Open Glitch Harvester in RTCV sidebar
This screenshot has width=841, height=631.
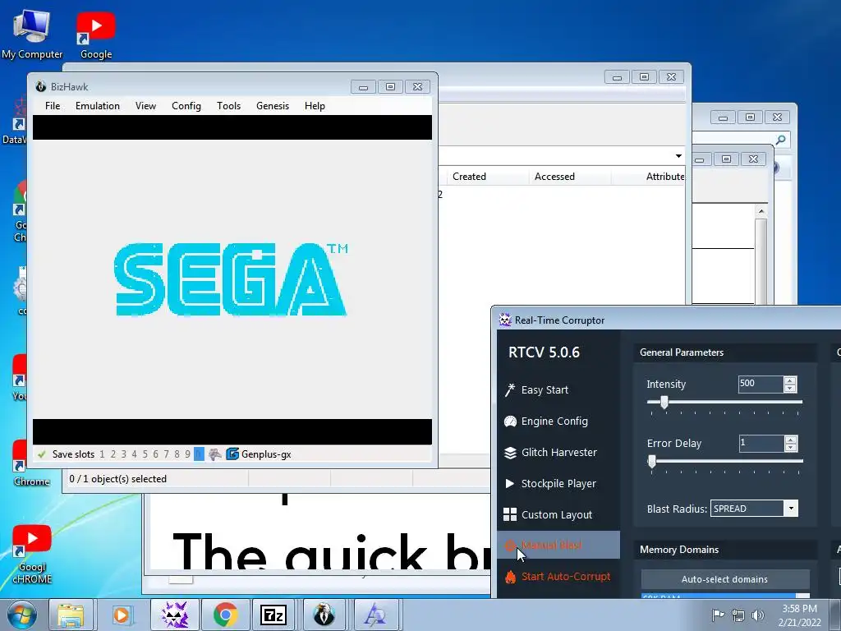(x=558, y=453)
